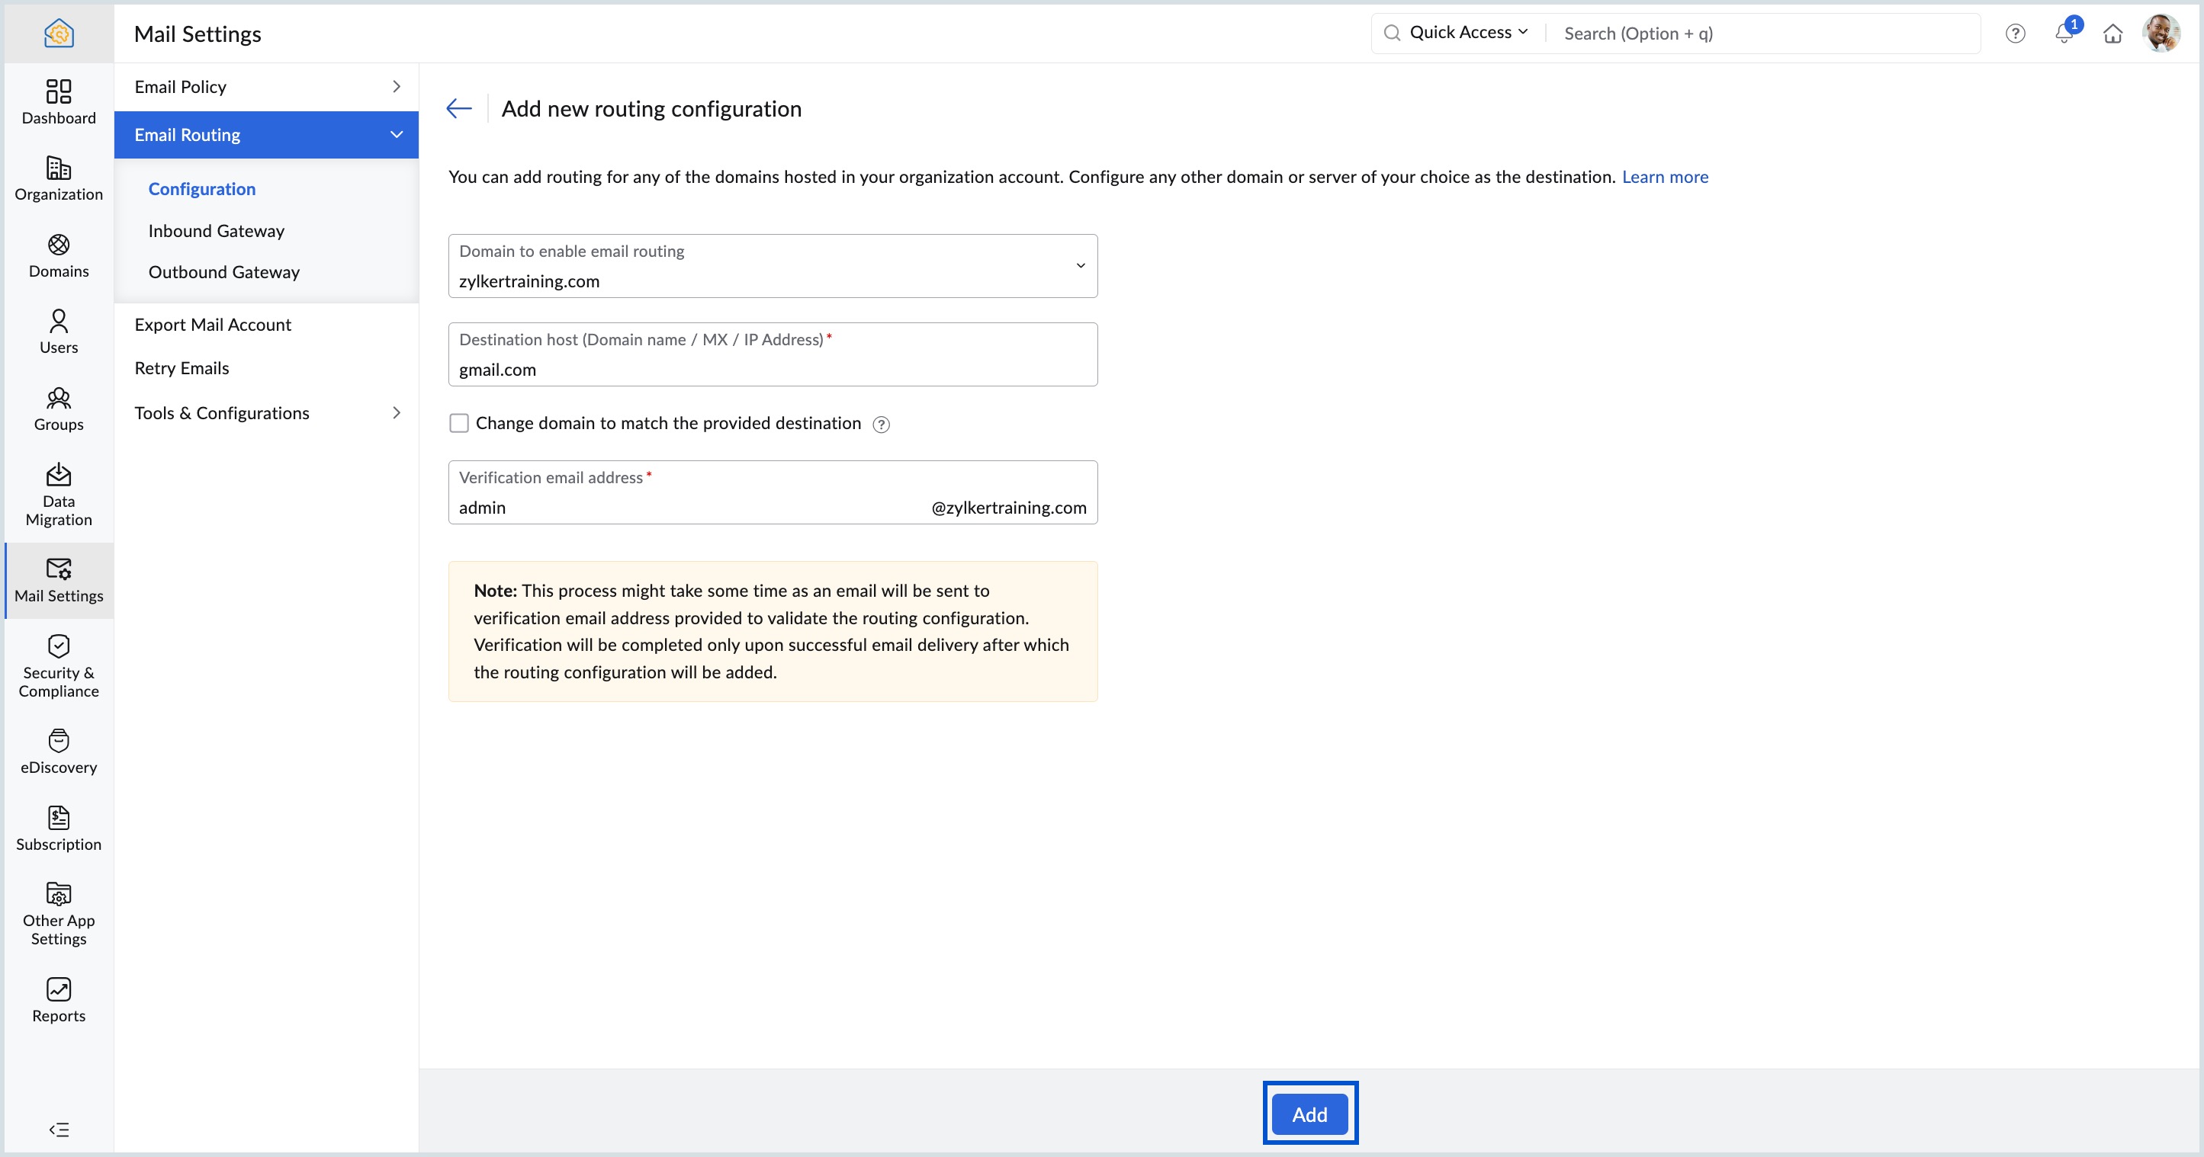Expand the Email Policy menu
2204x1157 pixels.
click(266, 86)
